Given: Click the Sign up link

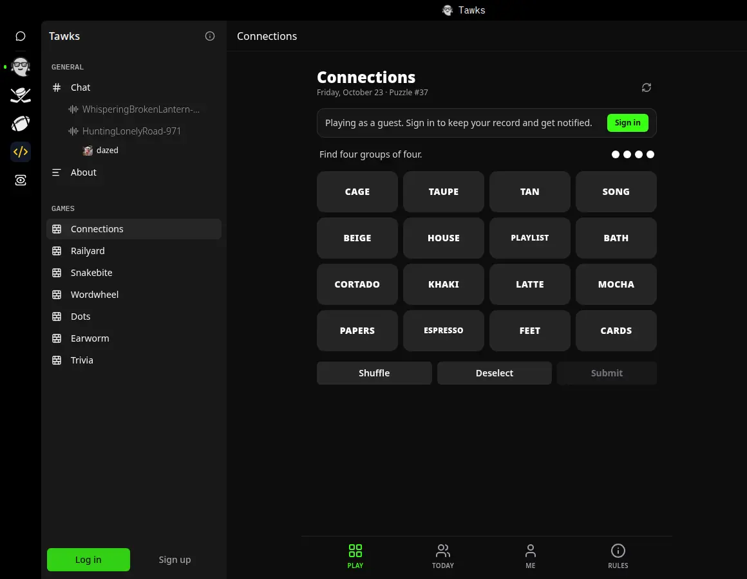Looking at the screenshot, I should [175, 560].
